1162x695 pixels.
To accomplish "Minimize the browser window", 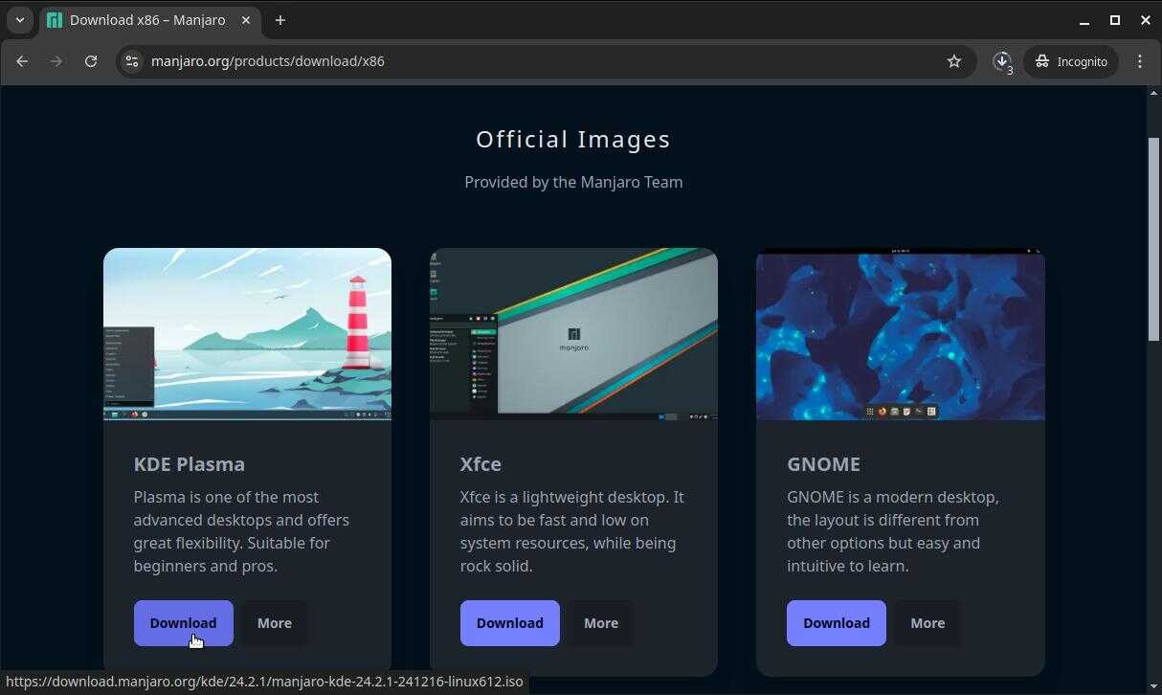I will 1084,20.
